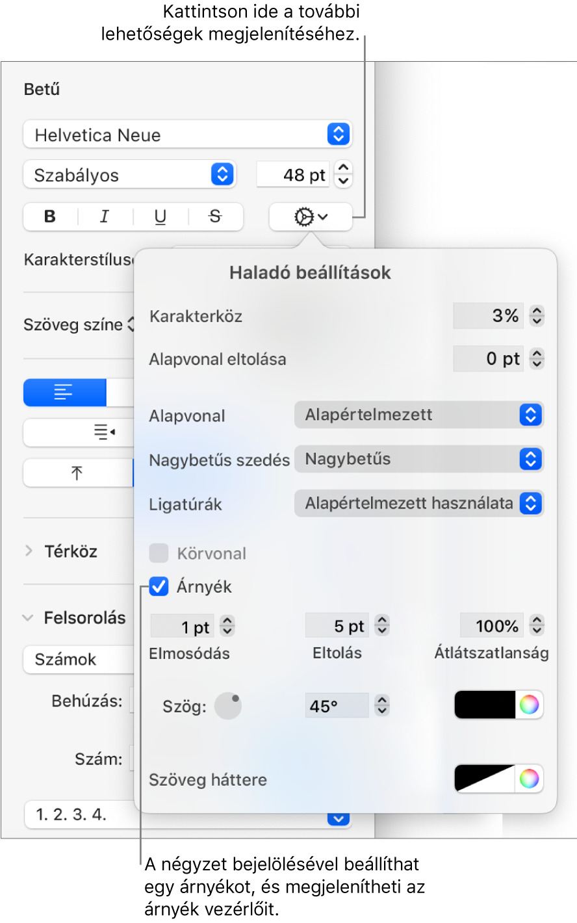The width and height of the screenshot is (577, 923).
Task: Open the Szabályos font style dropdown
Action: [x=129, y=175]
